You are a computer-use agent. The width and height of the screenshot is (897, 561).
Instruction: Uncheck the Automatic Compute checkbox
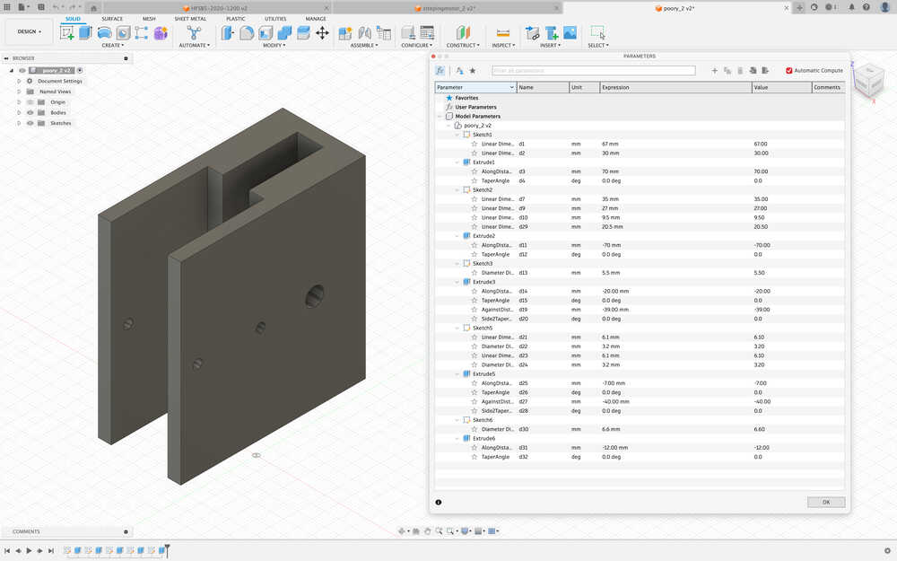(788, 70)
